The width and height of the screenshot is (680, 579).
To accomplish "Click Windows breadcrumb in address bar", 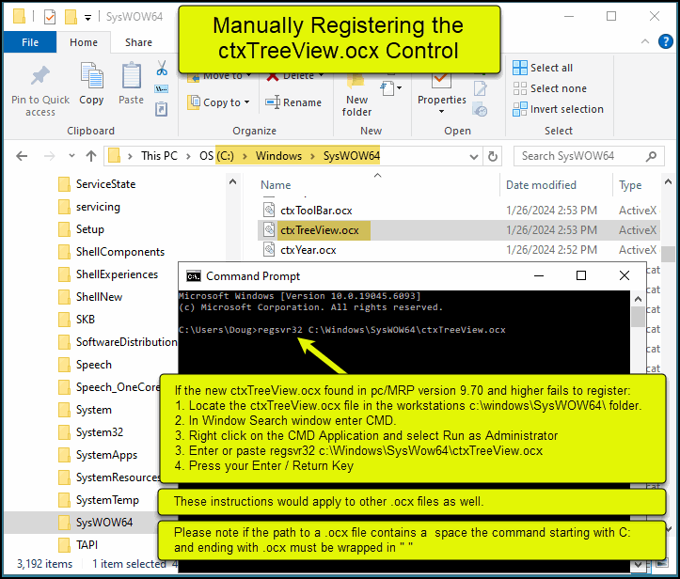I will (278, 156).
